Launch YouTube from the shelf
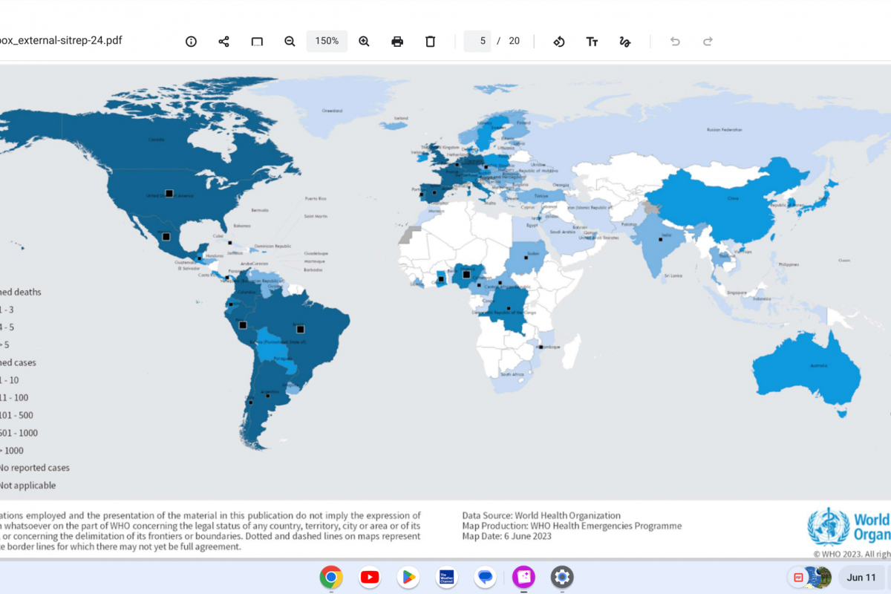This screenshot has height=594, width=891. tap(370, 577)
